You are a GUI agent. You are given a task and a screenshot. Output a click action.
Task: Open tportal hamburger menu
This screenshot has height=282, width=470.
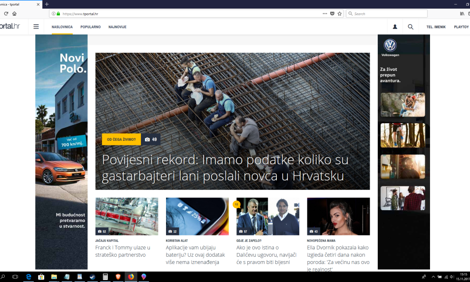tap(36, 27)
